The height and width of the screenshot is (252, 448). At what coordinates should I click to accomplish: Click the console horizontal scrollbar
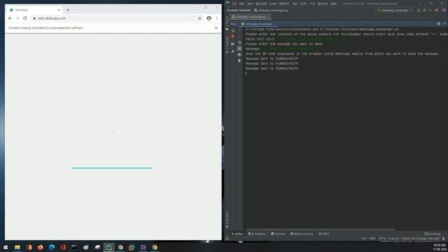click(x=321, y=229)
